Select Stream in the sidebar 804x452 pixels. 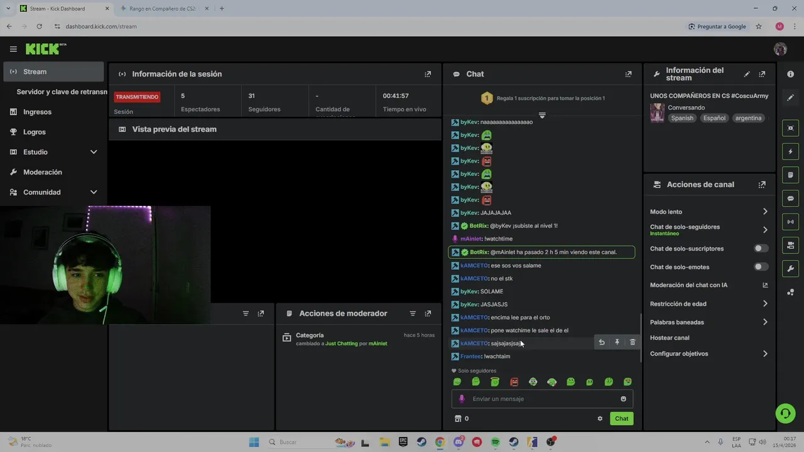coord(53,72)
